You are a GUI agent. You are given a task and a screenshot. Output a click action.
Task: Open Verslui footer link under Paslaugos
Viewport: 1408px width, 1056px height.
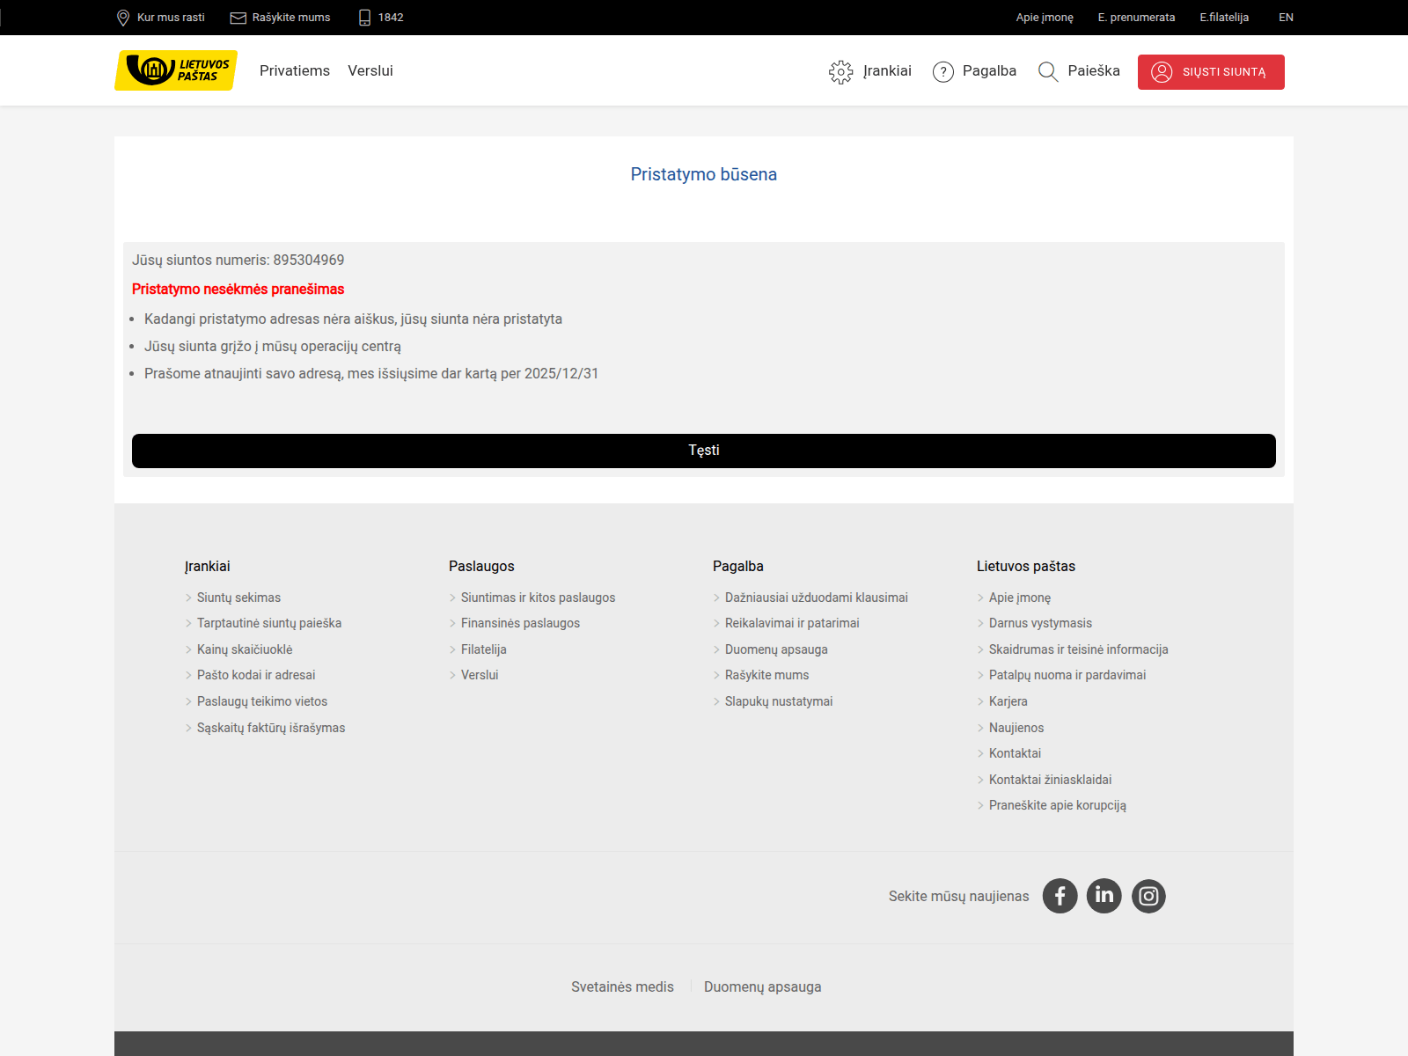480,675
